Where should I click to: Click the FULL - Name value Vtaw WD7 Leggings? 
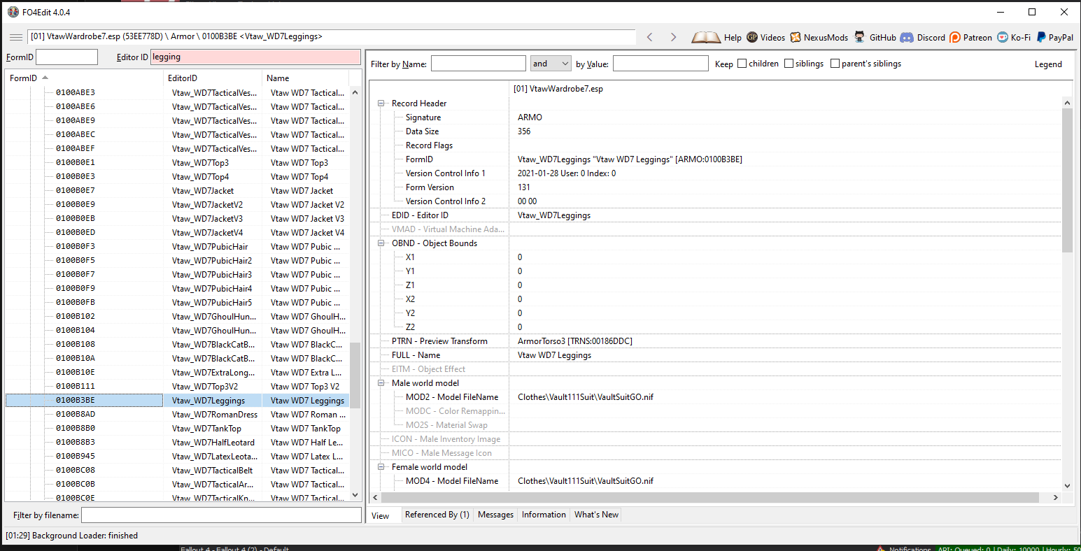[x=554, y=355]
